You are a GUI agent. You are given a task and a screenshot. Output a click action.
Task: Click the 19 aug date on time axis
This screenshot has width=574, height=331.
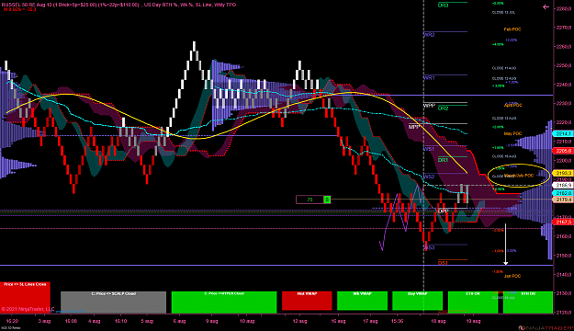(473, 321)
